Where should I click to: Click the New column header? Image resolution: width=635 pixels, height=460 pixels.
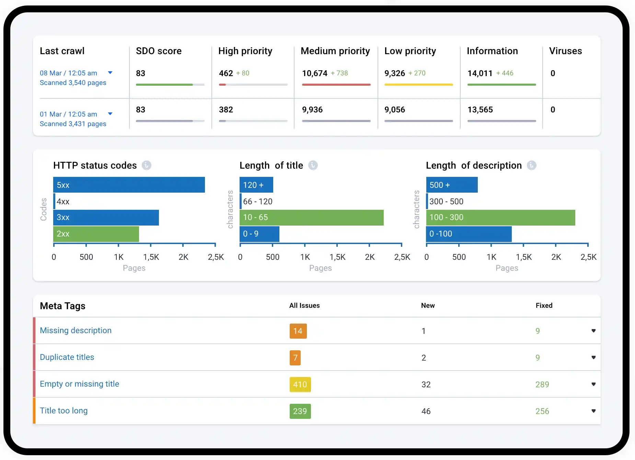(x=428, y=305)
